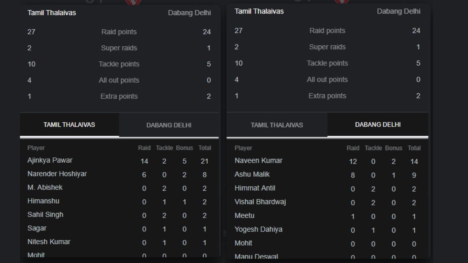Click the active Dabang Delhi tab in right scorecard
The width and height of the screenshot is (468, 263).
click(x=378, y=125)
